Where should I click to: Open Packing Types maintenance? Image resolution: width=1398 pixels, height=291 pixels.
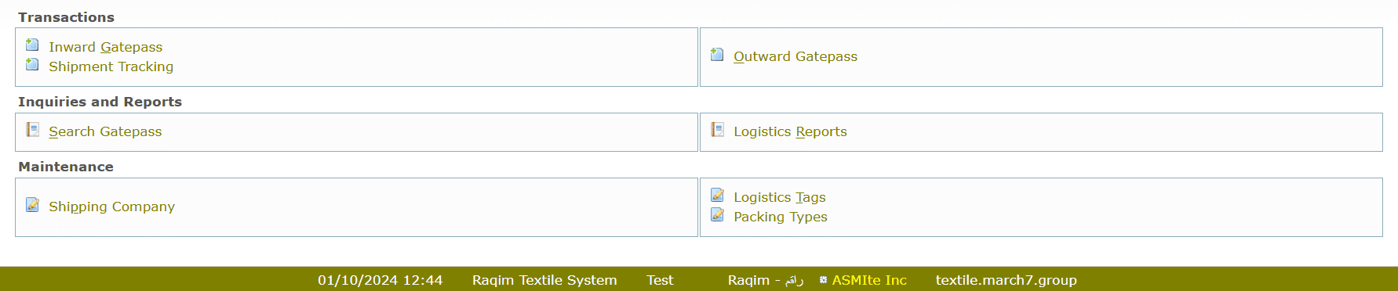[780, 217]
